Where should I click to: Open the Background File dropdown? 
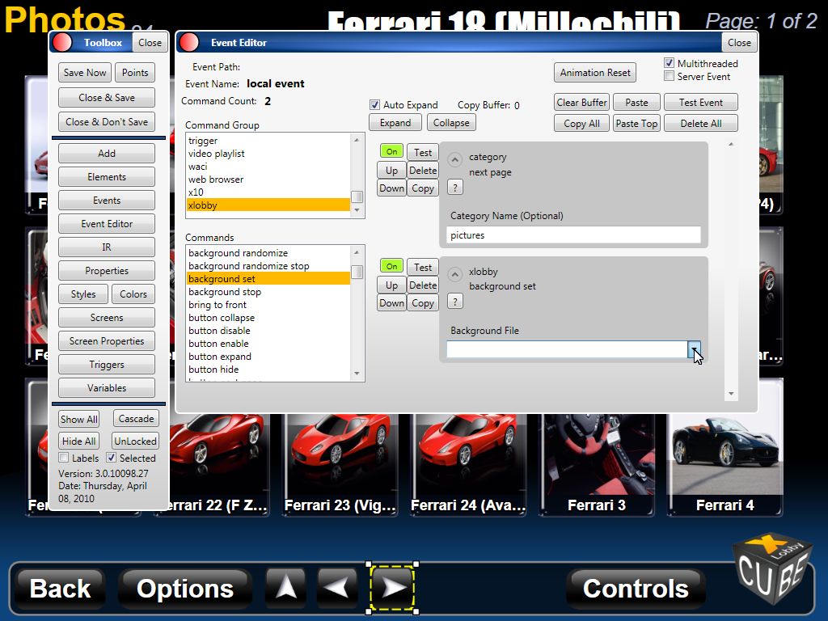tap(694, 349)
